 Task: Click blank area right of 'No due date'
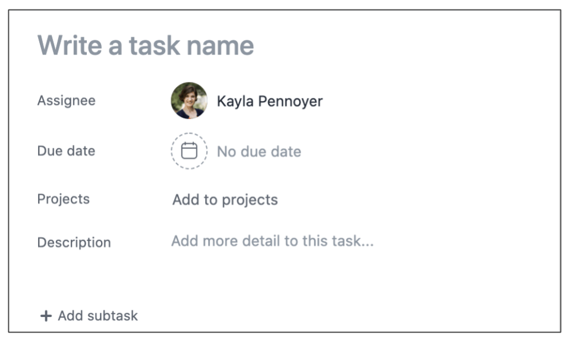click(x=428, y=152)
